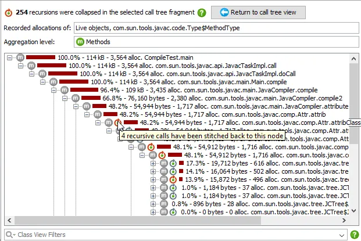The width and height of the screenshot is (361, 241).
Task: Collapse the JavacTaskImpl.call node
Action: click(20, 66)
